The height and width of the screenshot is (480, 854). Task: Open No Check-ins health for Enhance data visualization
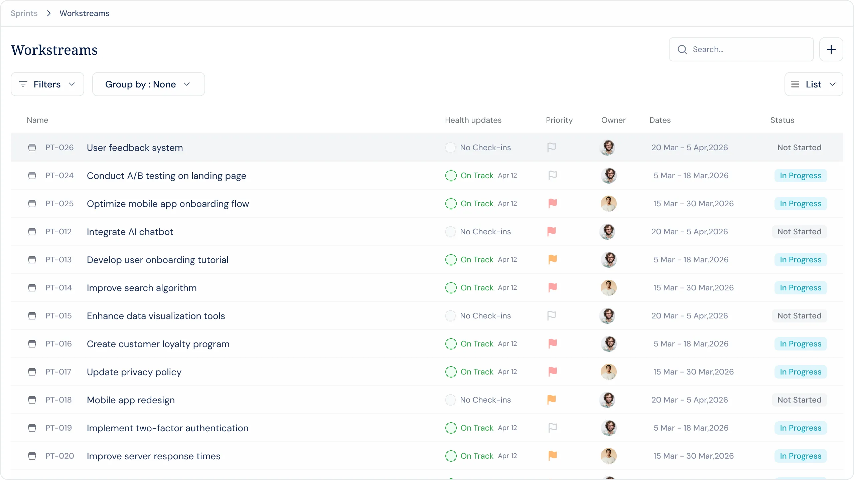point(478,316)
